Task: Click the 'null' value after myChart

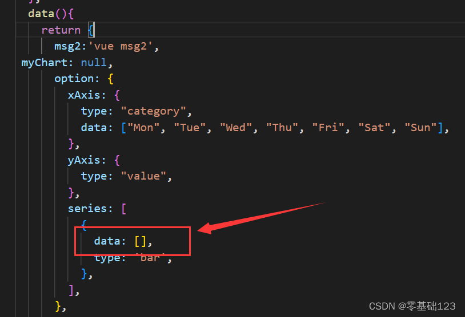Action: point(94,63)
